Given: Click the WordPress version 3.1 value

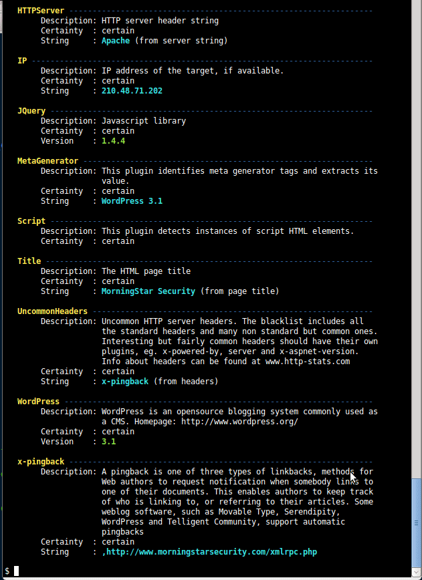Looking at the screenshot, I should point(108,442).
